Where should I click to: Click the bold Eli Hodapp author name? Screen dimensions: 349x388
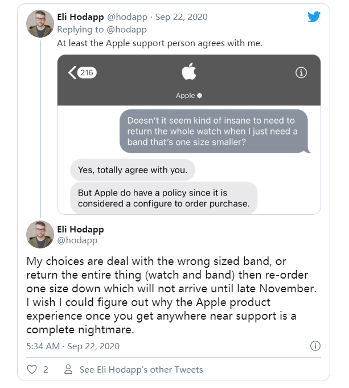pos(81,229)
